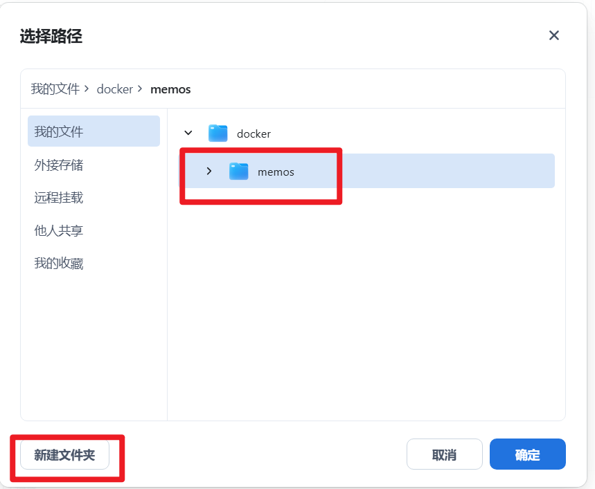Select the memos folder name in the tree

pos(276,172)
